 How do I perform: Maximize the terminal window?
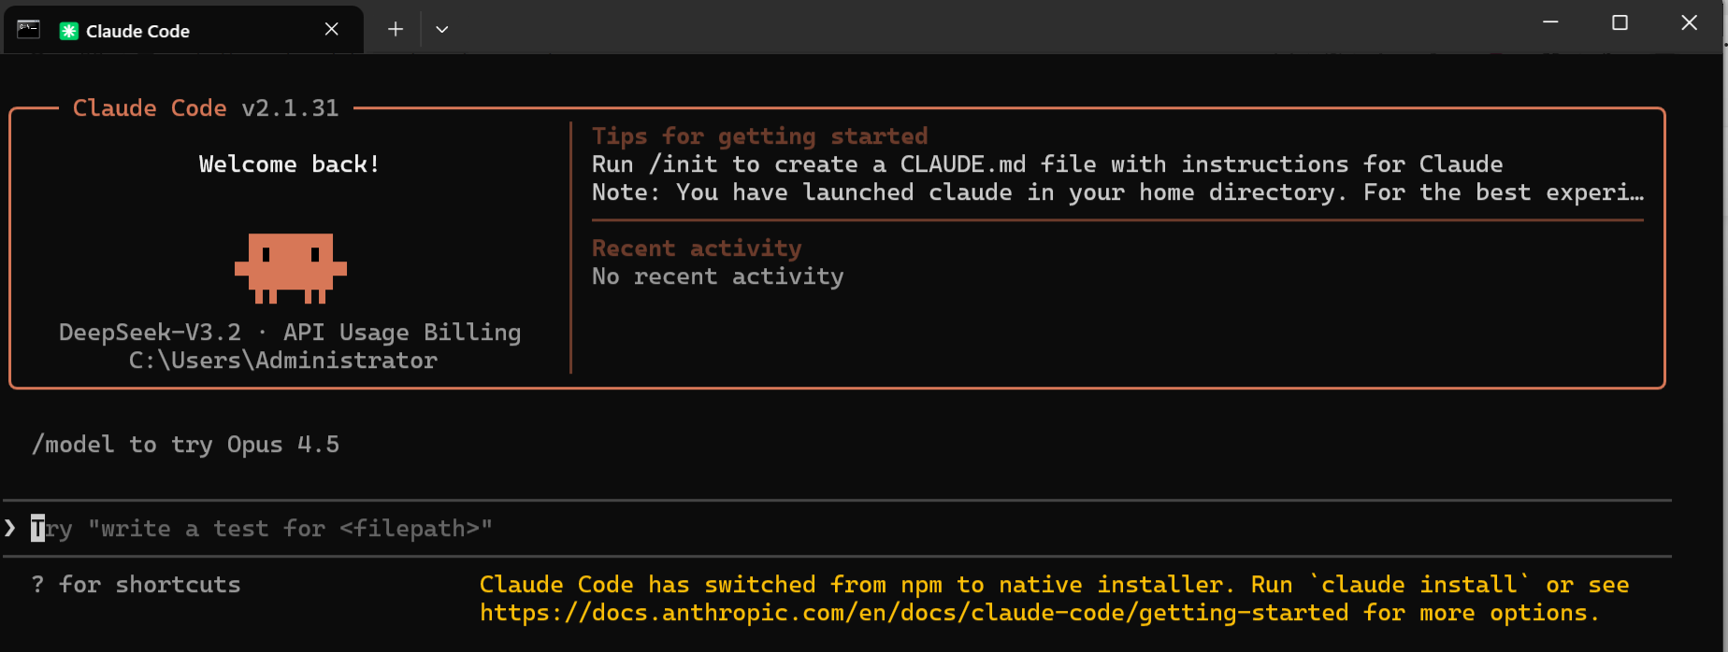pos(1620,22)
